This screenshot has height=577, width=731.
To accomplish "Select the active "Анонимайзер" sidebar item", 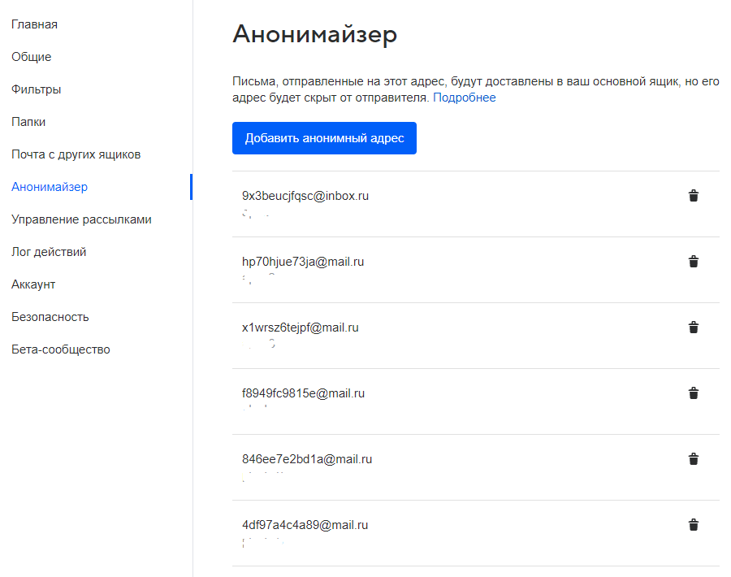I will click(x=50, y=187).
